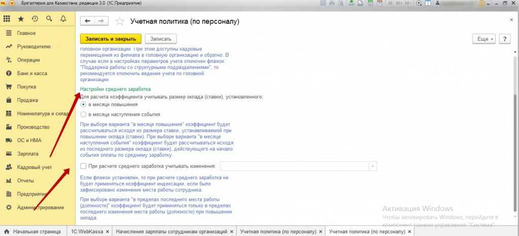Click the Записать button
519x236 pixels.
(x=161, y=39)
